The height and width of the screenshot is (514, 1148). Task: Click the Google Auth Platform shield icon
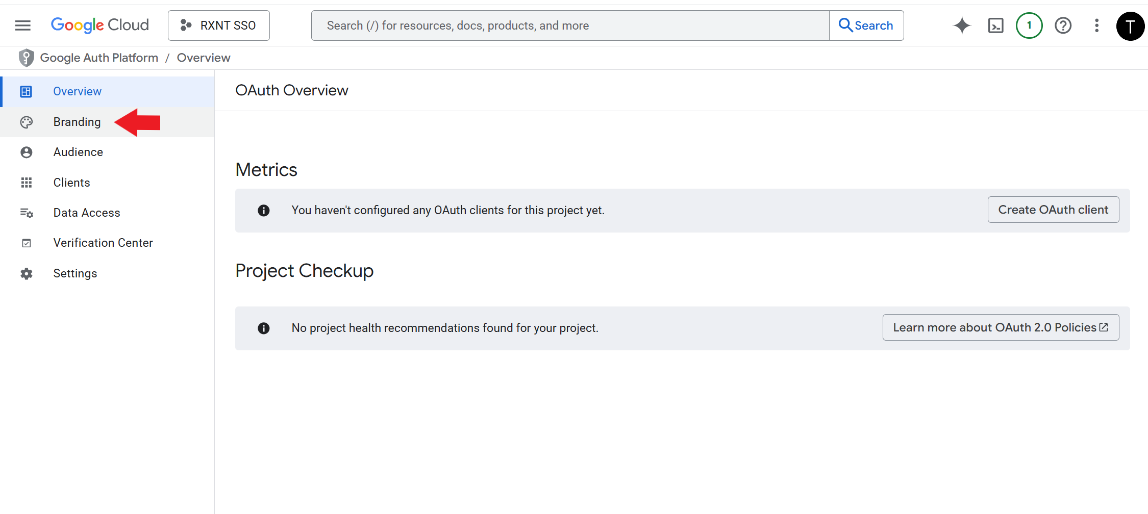26,57
